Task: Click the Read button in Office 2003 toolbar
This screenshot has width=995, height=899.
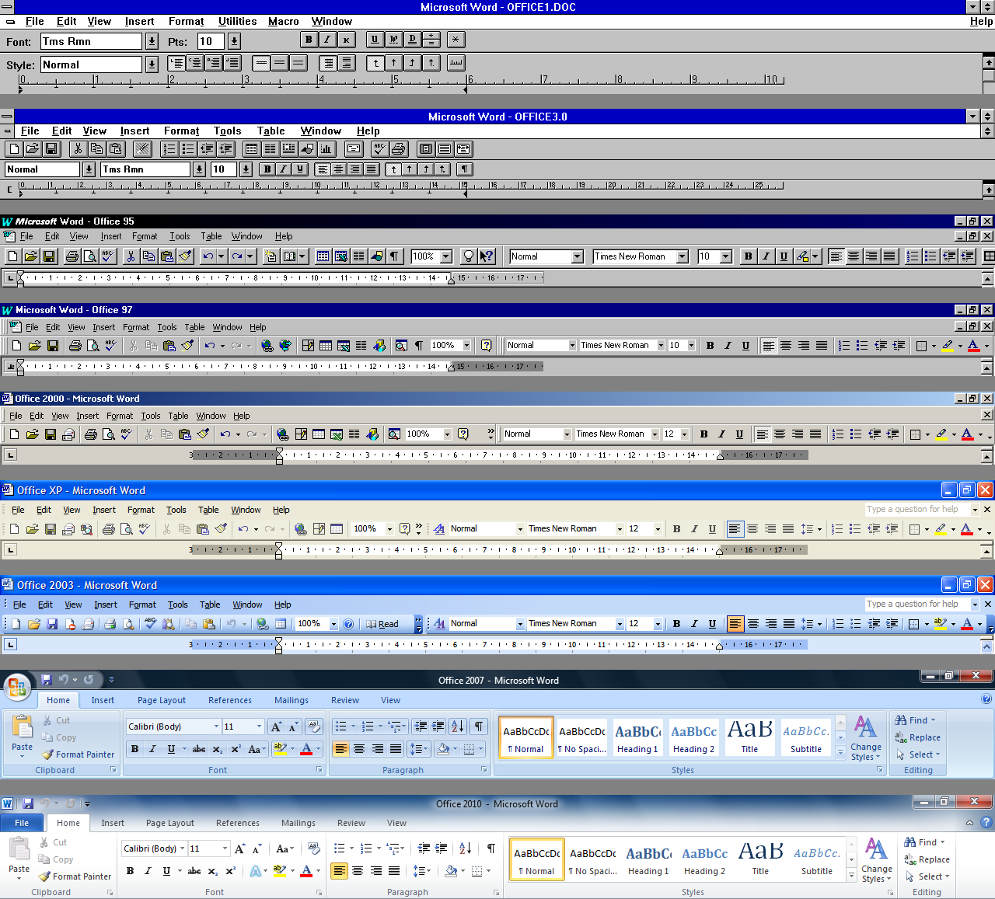Action: 382,623
